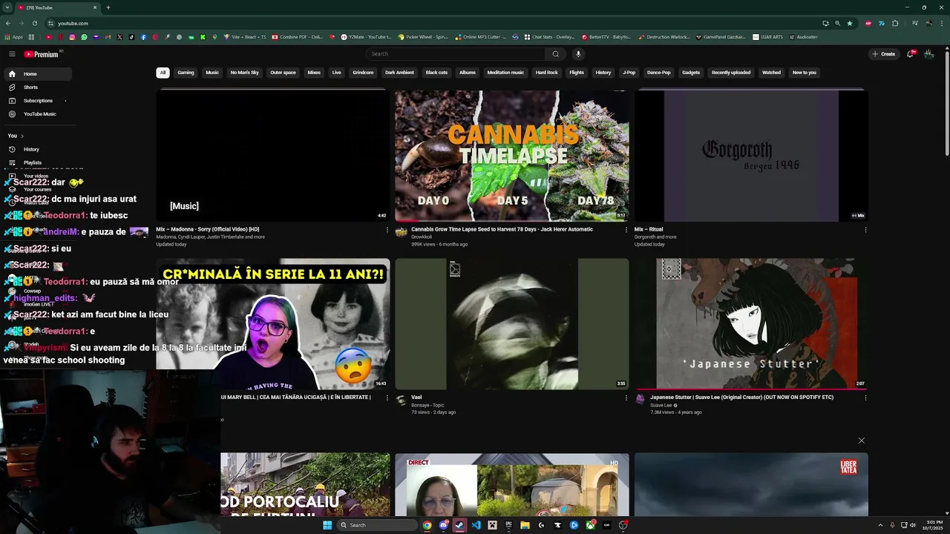Open File Explorer from the taskbar

pos(525,525)
